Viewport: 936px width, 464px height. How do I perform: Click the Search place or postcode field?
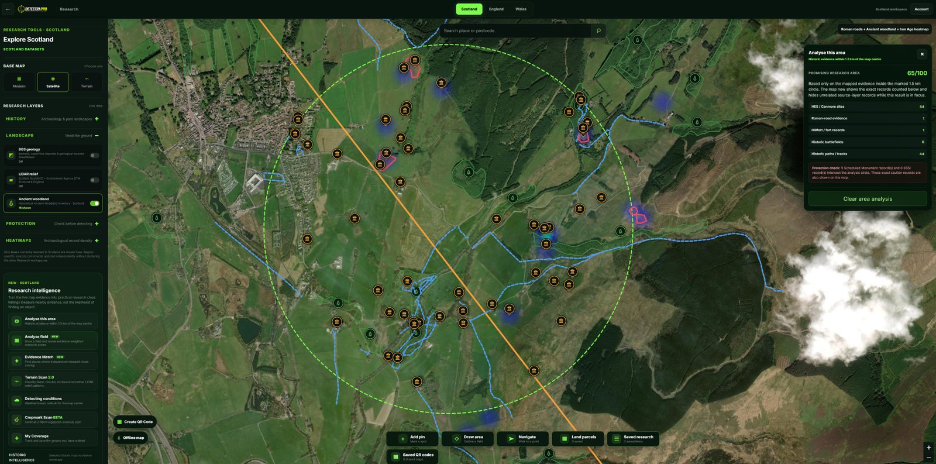point(515,30)
